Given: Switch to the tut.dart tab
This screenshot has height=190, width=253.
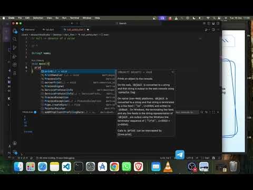Looking at the screenshot, I should pyautogui.click(x=48, y=30).
